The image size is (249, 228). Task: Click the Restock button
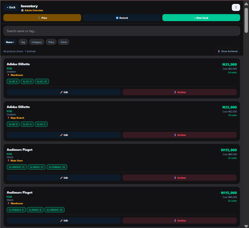(x=122, y=18)
